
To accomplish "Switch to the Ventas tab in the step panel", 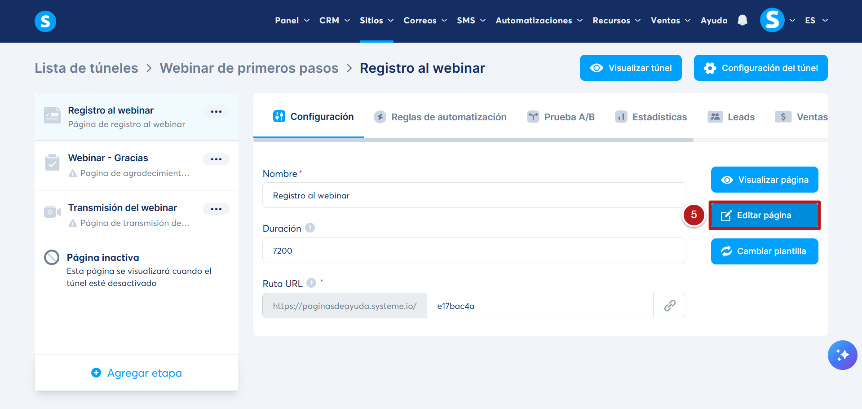I will tap(801, 117).
